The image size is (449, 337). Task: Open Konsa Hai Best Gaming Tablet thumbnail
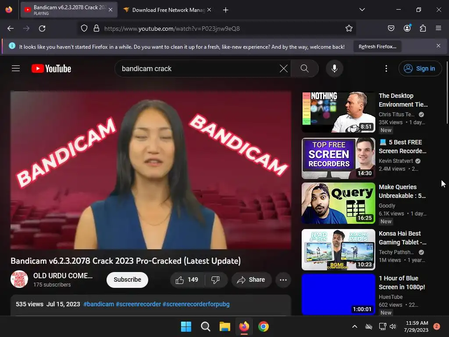[339, 250]
